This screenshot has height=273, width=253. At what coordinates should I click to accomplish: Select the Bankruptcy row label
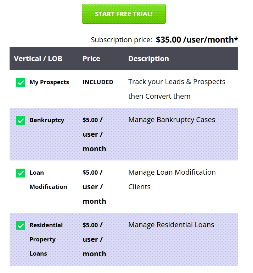click(x=47, y=120)
